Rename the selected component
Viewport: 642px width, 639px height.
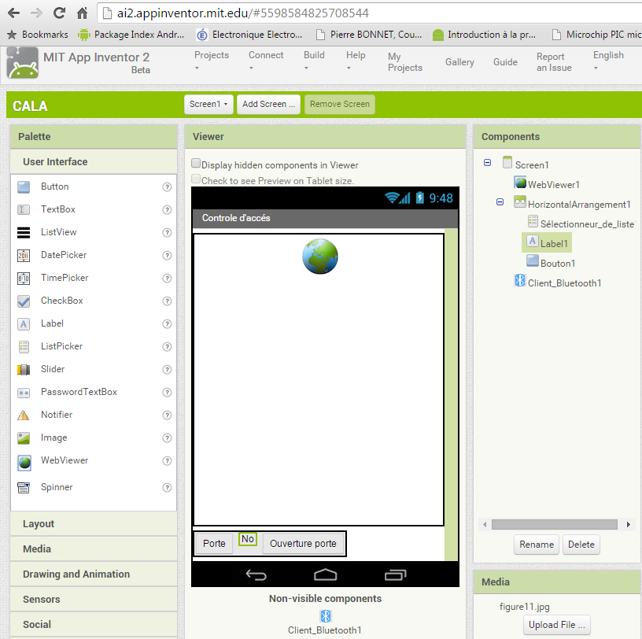[536, 545]
